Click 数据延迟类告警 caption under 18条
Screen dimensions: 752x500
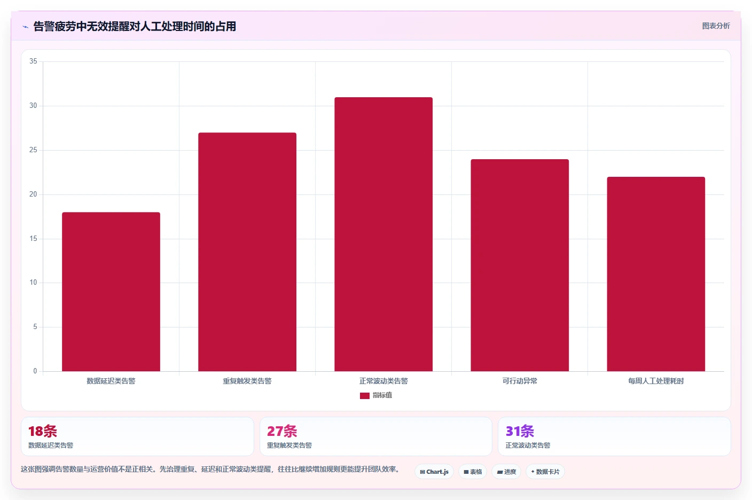(x=51, y=446)
